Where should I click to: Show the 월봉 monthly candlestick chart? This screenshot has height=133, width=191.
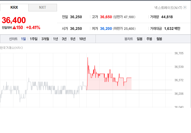(159, 39)
